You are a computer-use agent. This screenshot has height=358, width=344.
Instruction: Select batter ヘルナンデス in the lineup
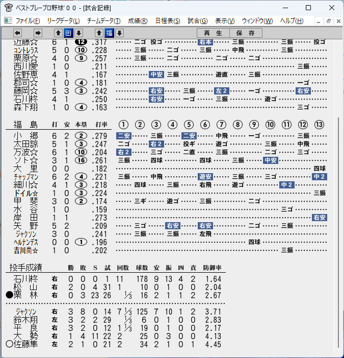[x=26, y=243]
